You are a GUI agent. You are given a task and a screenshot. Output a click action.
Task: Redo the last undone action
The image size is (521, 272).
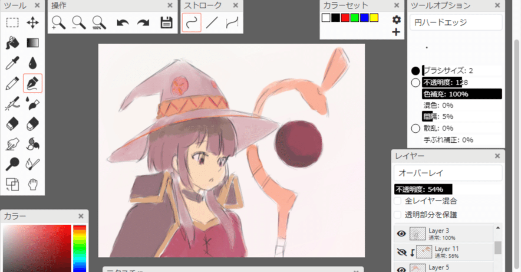(x=143, y=23)
